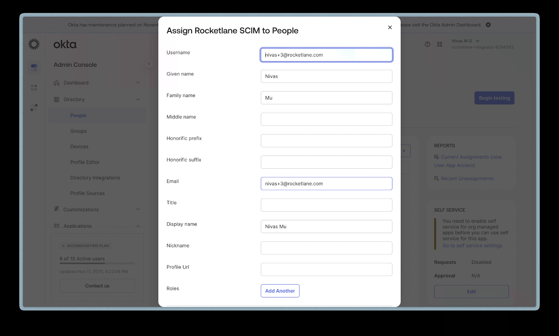The height and width of the screenshot is (336, 559).
Task: Click the Customizations sliders icon
Action: (x=57, y=209)
